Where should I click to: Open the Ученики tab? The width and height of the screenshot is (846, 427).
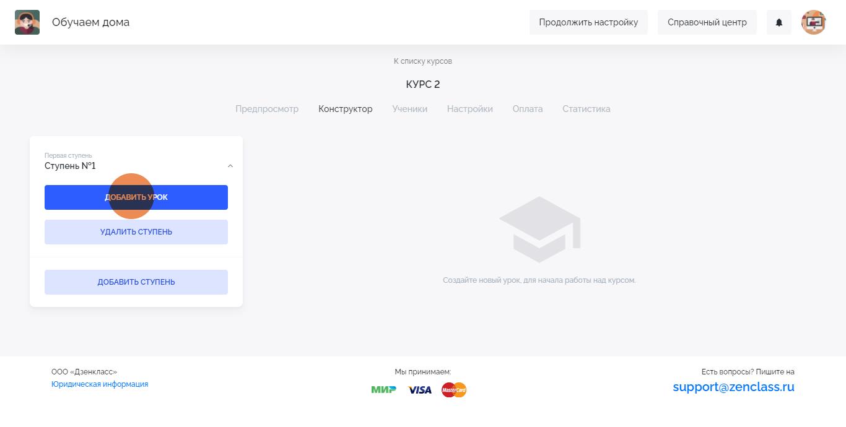410,109
